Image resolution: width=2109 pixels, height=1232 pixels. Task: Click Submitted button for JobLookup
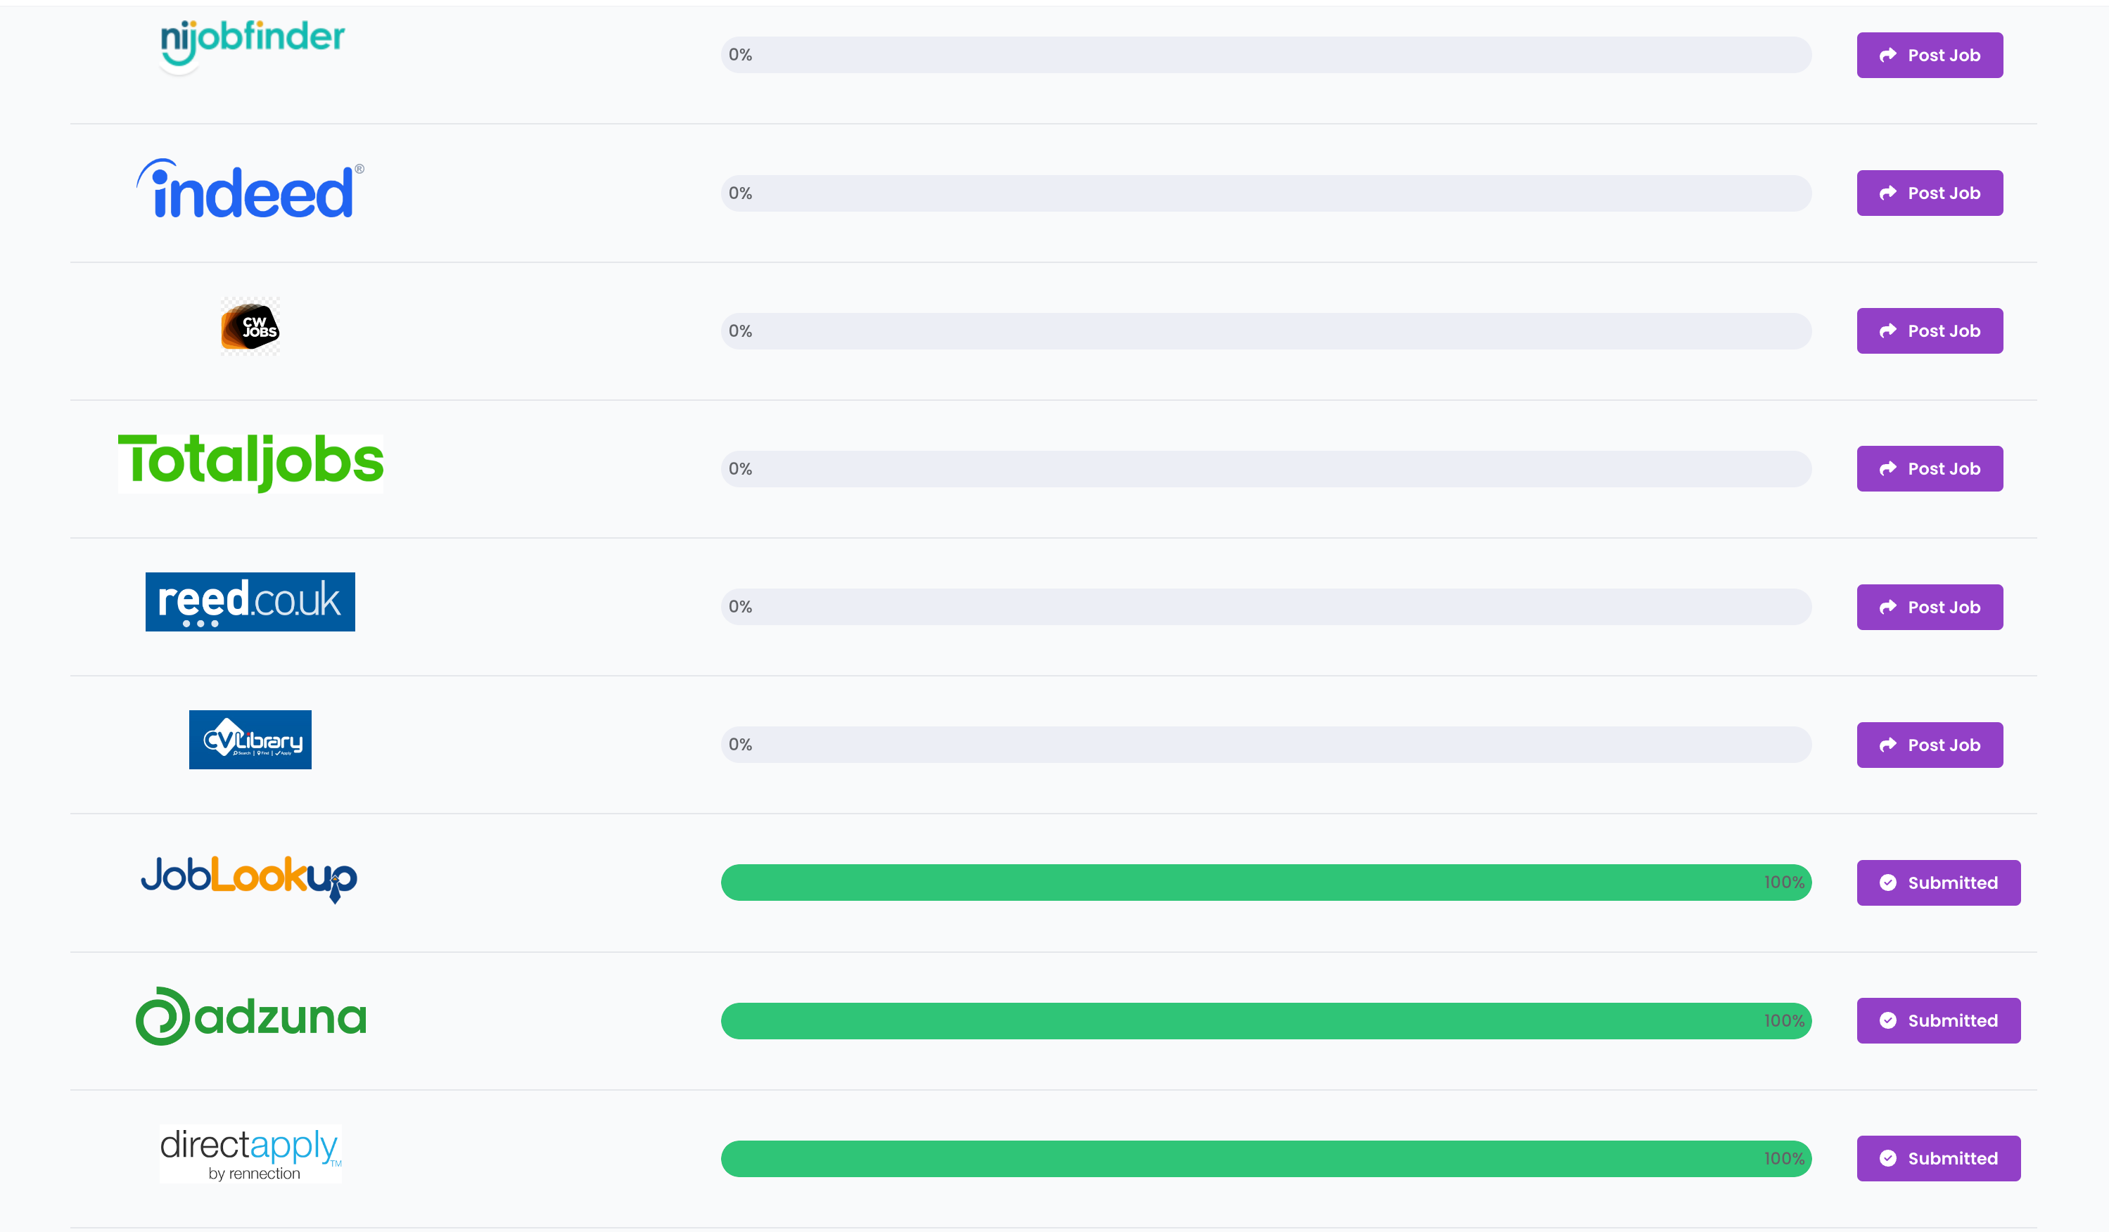point(1937,883)
